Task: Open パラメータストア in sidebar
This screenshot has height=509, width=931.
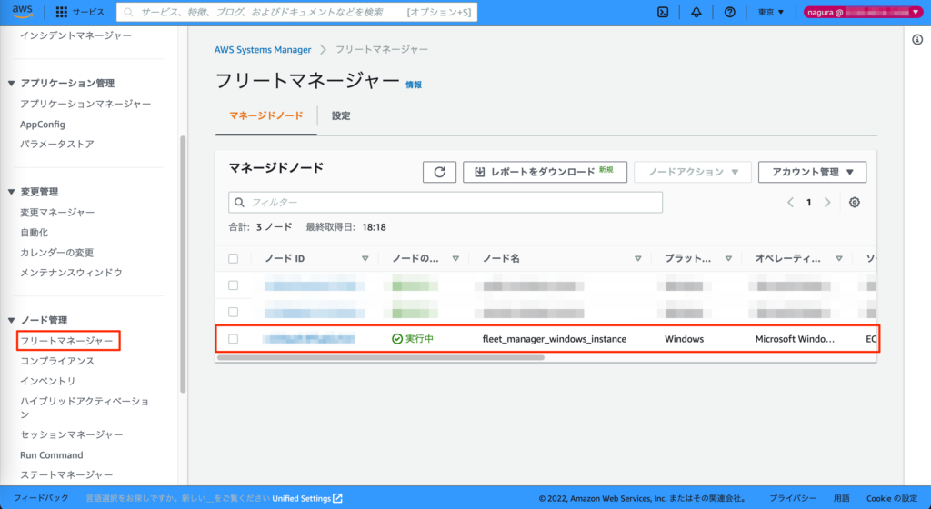Action: 57,145
